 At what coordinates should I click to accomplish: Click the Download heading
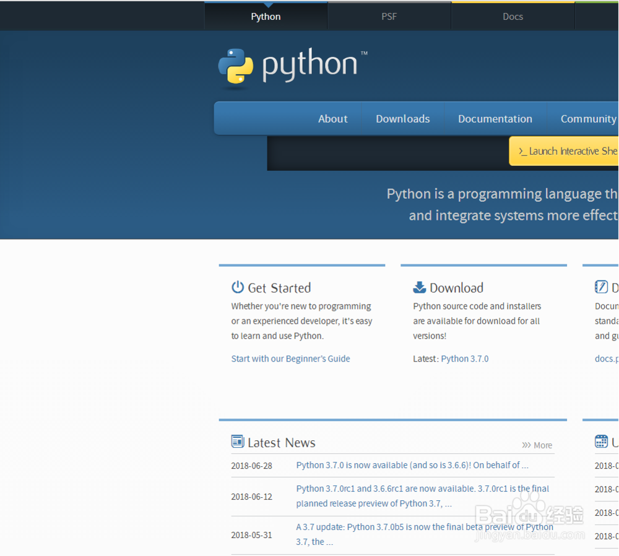456,288
